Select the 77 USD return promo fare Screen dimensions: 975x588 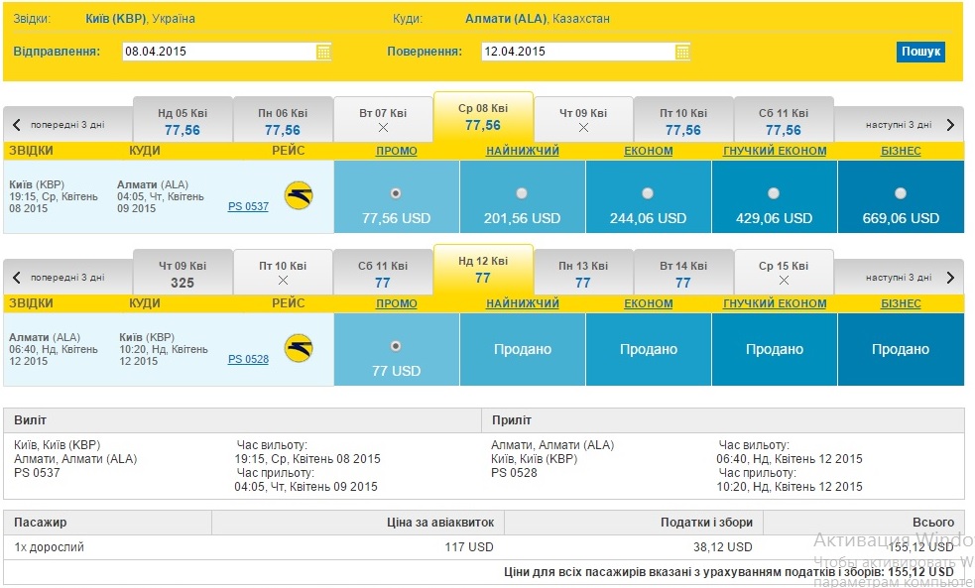[397, 346]
